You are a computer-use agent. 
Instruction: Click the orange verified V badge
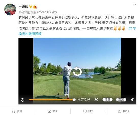click(31, 7)
